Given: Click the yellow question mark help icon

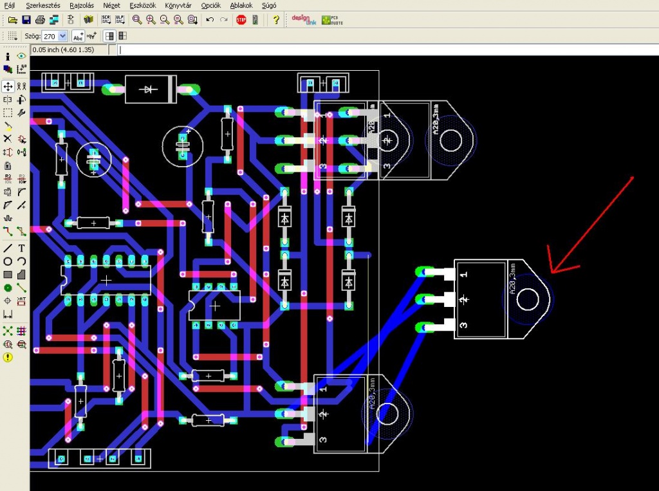Looking at the screenshot, I should coord(275,20).
